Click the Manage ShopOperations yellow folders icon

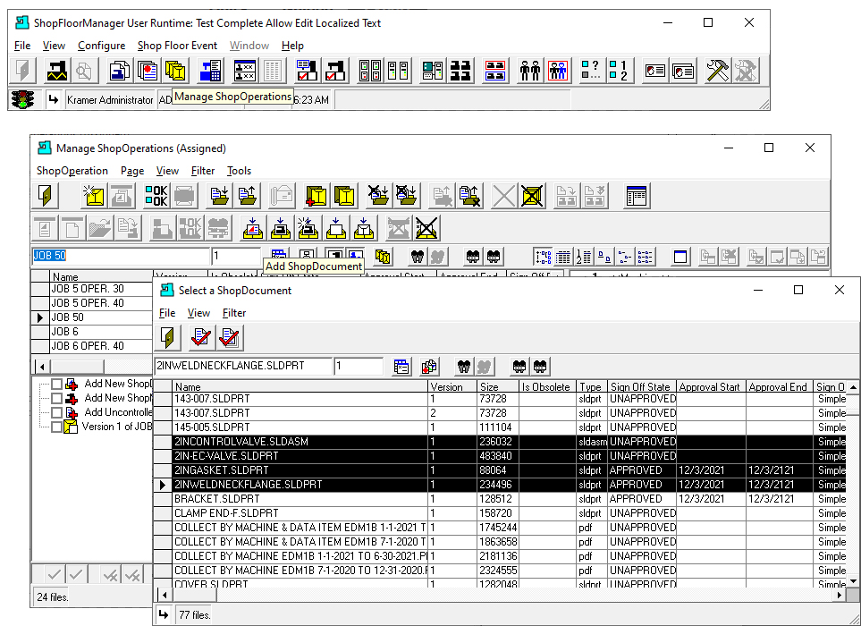click(175, 71)
